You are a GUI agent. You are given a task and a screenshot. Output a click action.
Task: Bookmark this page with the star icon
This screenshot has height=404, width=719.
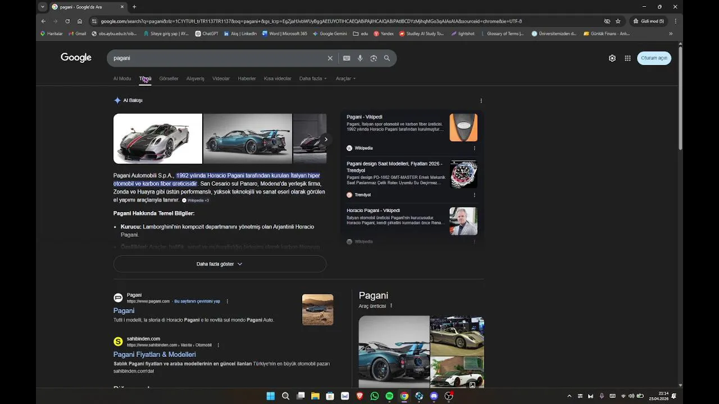point(618,21)
